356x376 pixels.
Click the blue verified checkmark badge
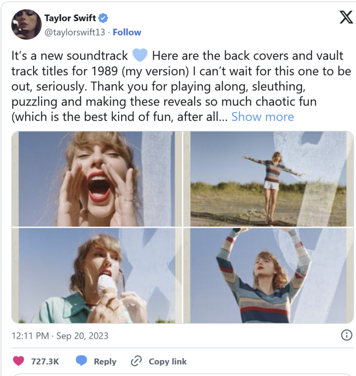coord(103,19)
